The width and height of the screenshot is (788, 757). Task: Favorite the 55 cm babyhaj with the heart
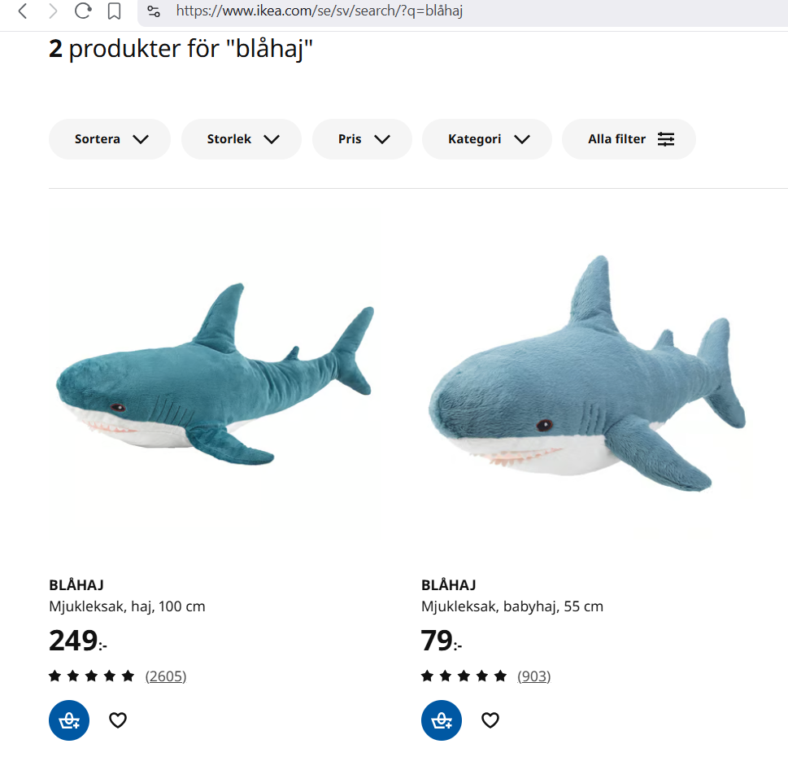click(490, 720)
